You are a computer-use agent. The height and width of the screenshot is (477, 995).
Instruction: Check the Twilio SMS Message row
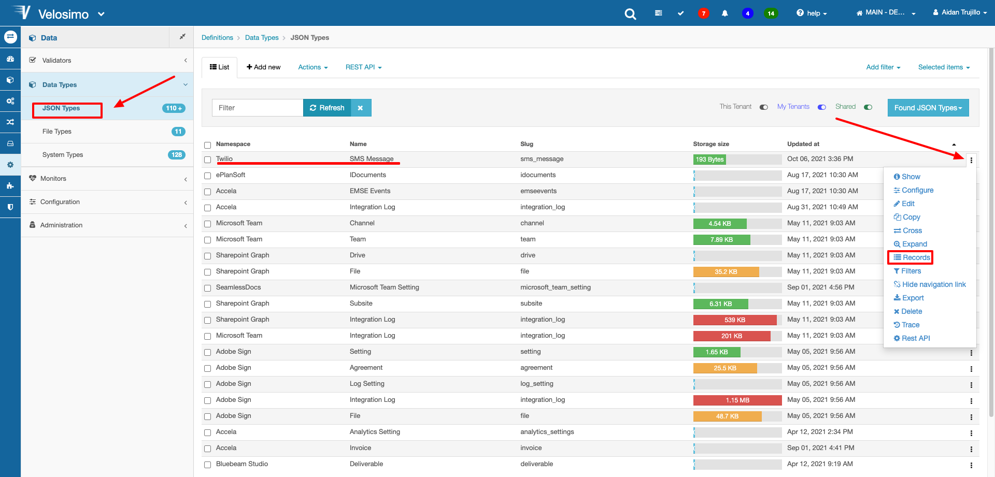(x=207, y=160)
